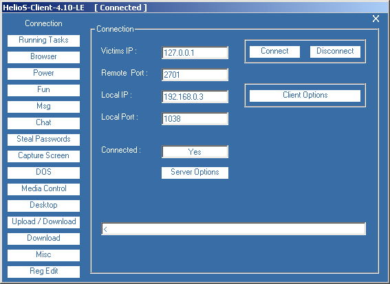Open Server Options
The image size is (390, 284).
195,173
